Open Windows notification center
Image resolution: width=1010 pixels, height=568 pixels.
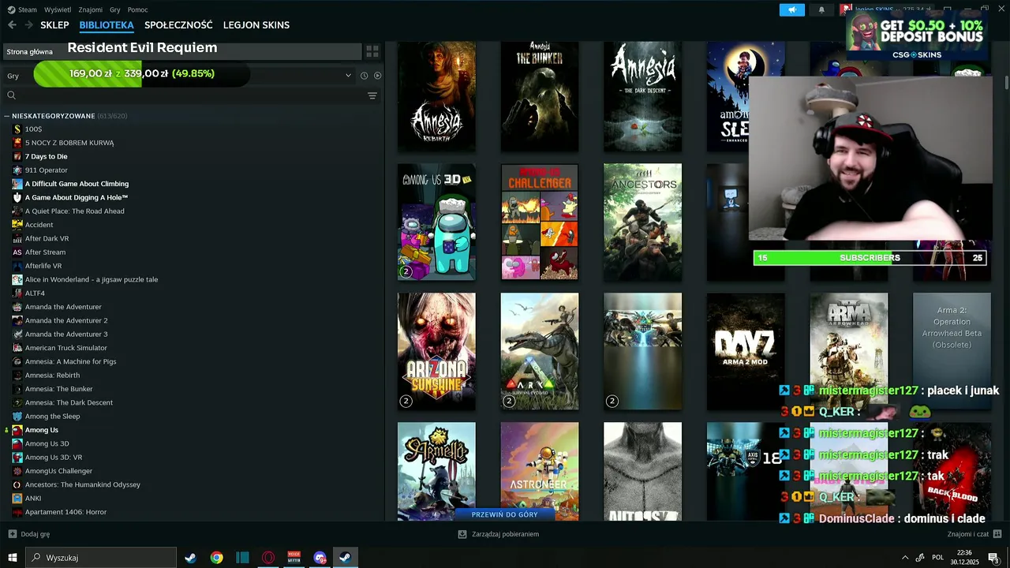click(993, 558)
